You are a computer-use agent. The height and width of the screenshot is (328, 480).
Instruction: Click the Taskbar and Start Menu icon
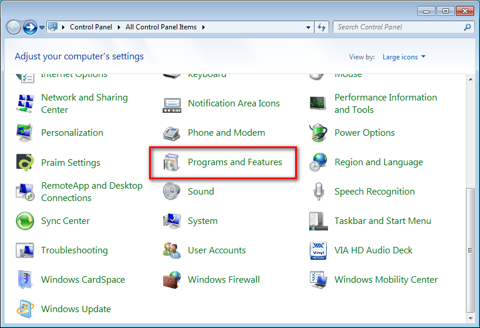[318, 220]
